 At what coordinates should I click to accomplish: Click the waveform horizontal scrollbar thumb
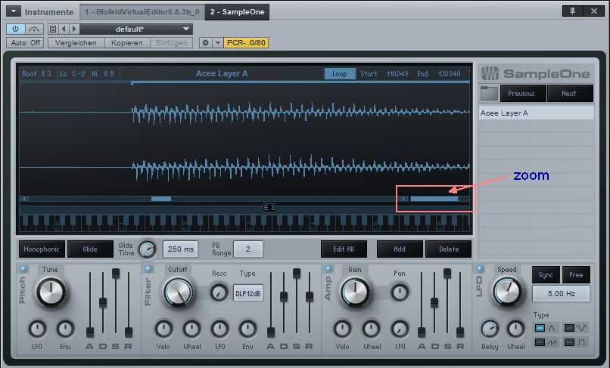pos(161,199)
